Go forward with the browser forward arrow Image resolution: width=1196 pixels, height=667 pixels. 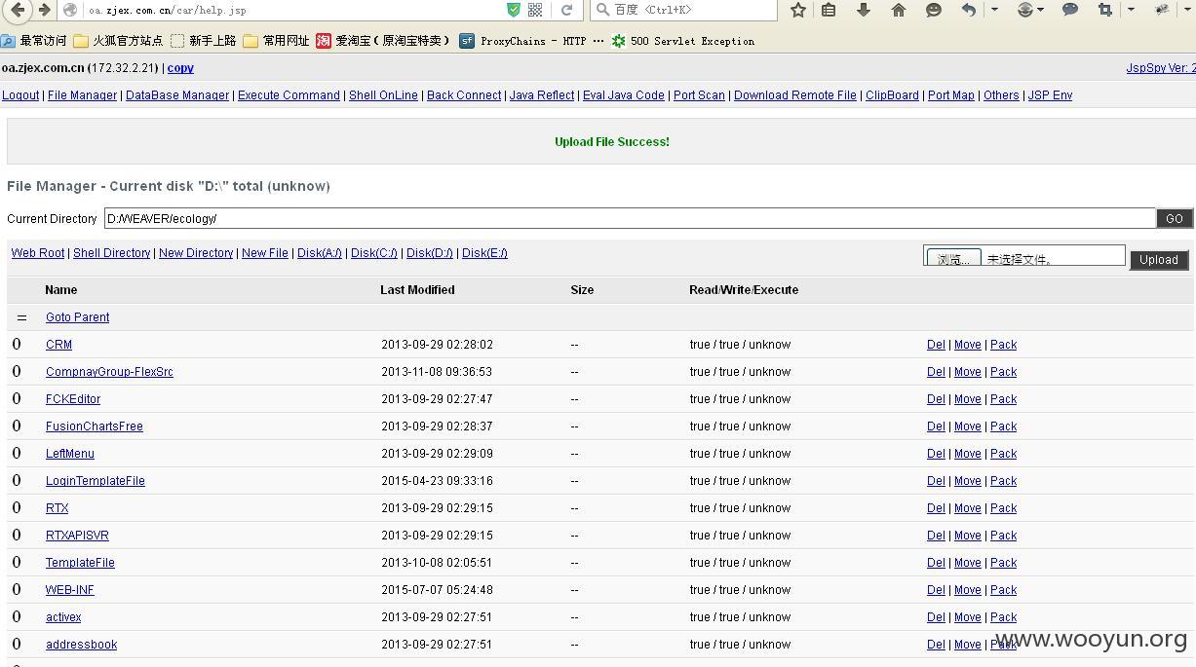click(x=44, y=10)
